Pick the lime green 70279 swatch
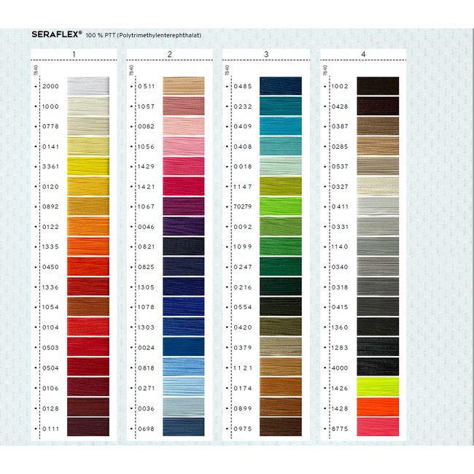 tap(280, 206)
